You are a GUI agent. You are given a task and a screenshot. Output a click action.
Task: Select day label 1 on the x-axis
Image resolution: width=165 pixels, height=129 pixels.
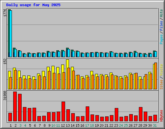pyautogui.click(x=11, y=125)
